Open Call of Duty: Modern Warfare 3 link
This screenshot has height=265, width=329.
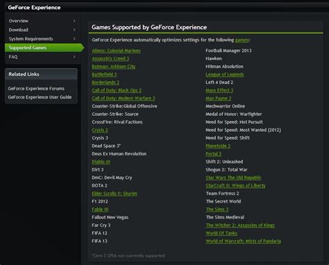(x=124, y=99)
